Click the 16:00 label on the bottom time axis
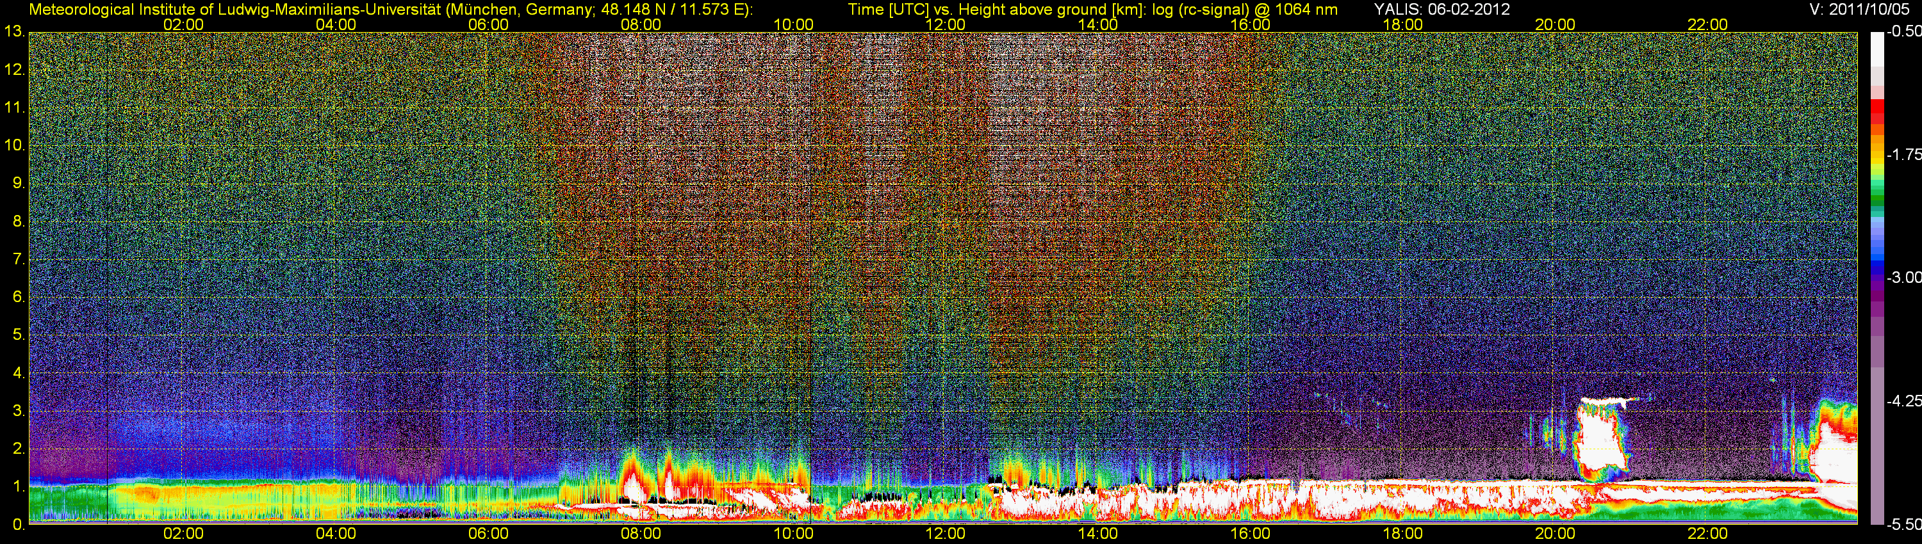The image size is (1922, 544). [1251, 534]
